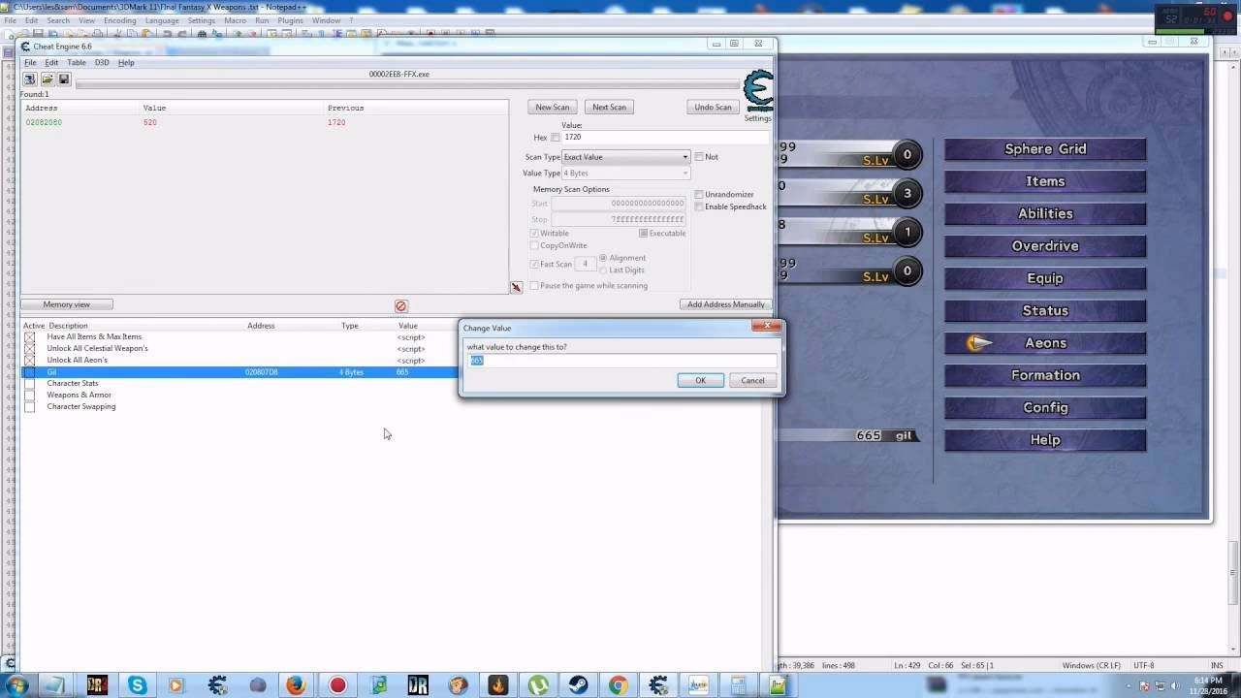Deactivate the Have All Items & Max Items script

29,337
